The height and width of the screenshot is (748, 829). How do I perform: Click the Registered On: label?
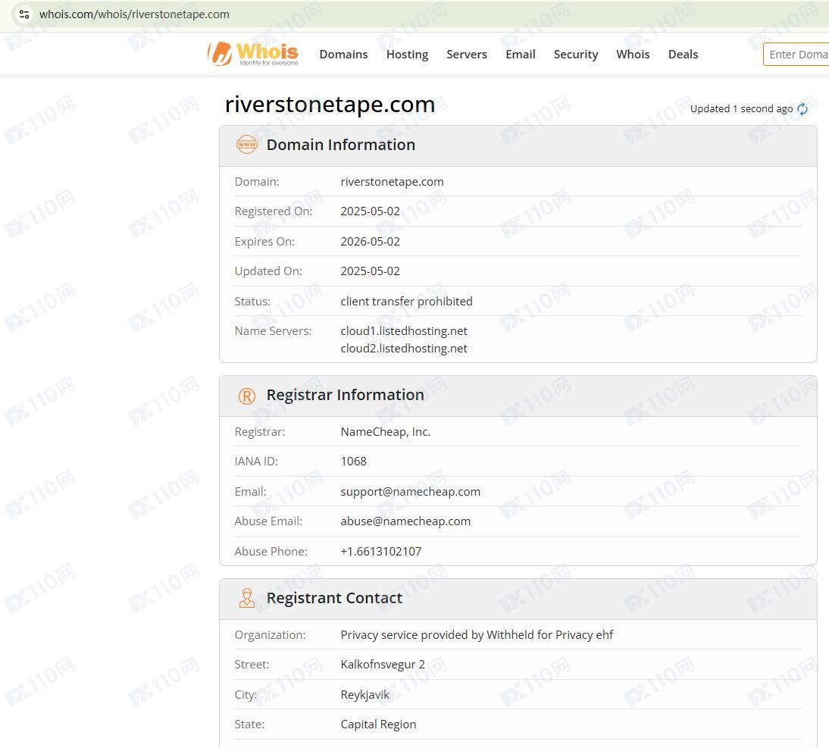(274, 211)
